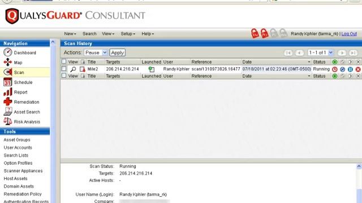Open the Dashboard navigation item
Viewport: 362px width, 203px height.
(x=25, y=52)
